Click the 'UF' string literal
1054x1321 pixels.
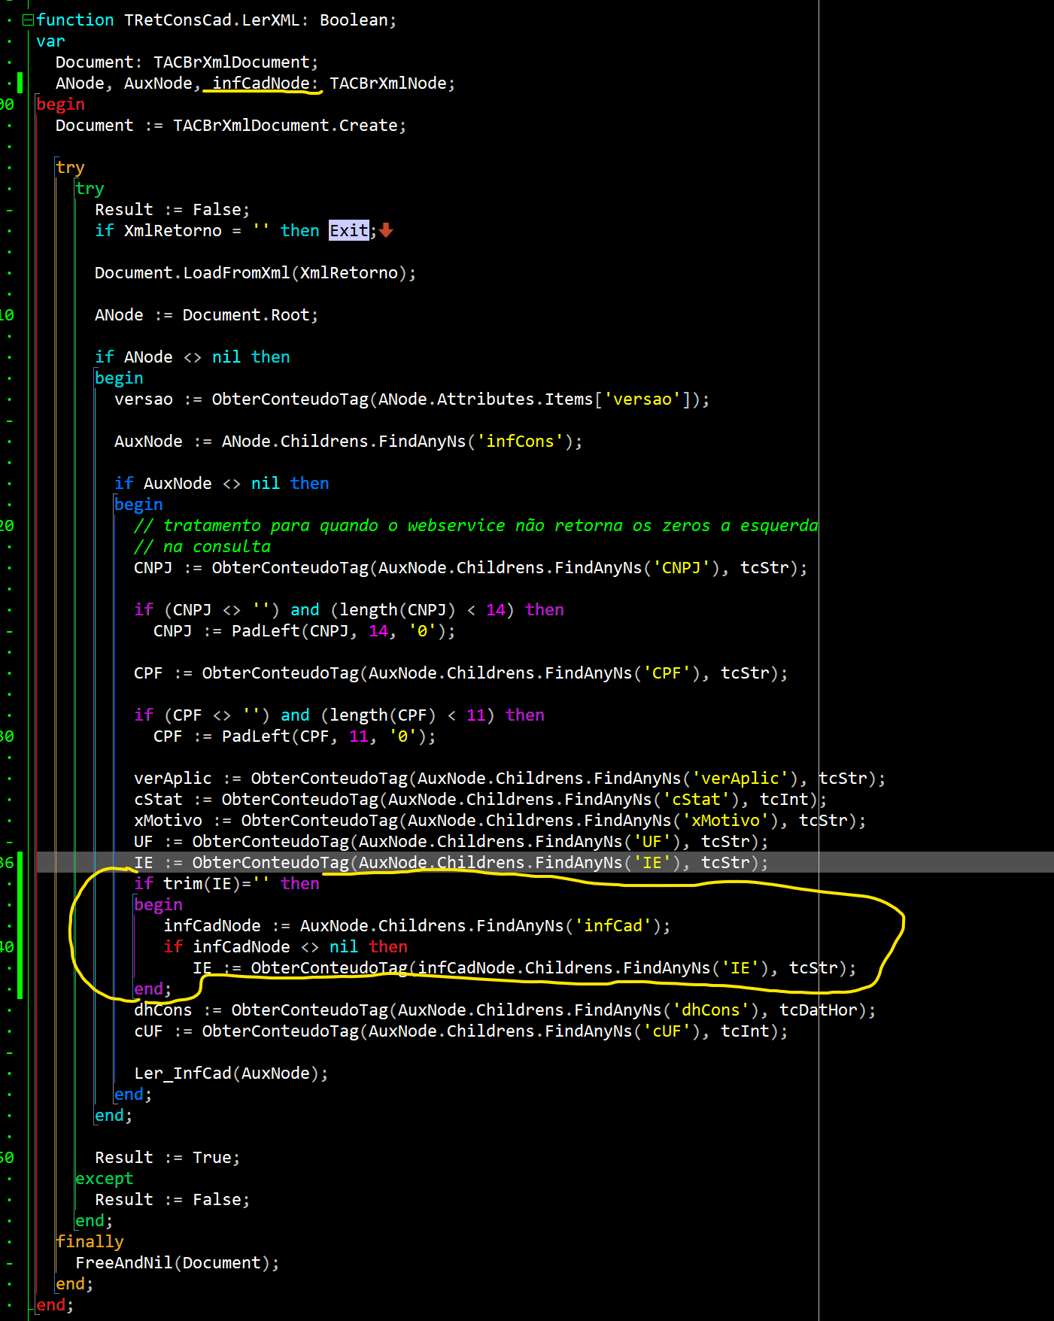tap(652, 842)
